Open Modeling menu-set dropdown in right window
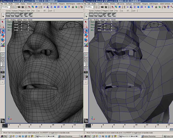The height and width of the screenshot is (138, 173). click(94, 7)
